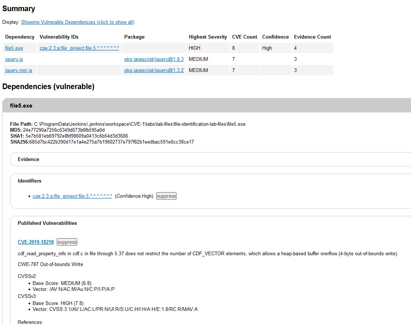Open cpe file_project link in summary table
Image resolution: width=411 pixels, height=325 pixels.
[79, 48]
